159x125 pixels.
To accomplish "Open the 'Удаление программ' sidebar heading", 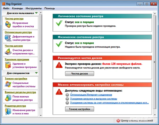I will pyautogui.click(x=17, y=59).
